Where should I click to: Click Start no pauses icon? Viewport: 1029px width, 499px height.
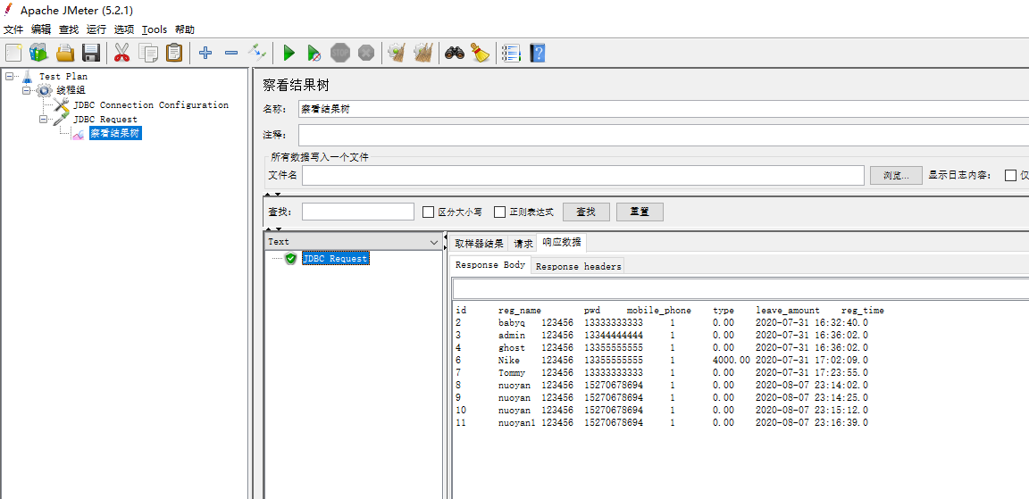pos(314,53)
